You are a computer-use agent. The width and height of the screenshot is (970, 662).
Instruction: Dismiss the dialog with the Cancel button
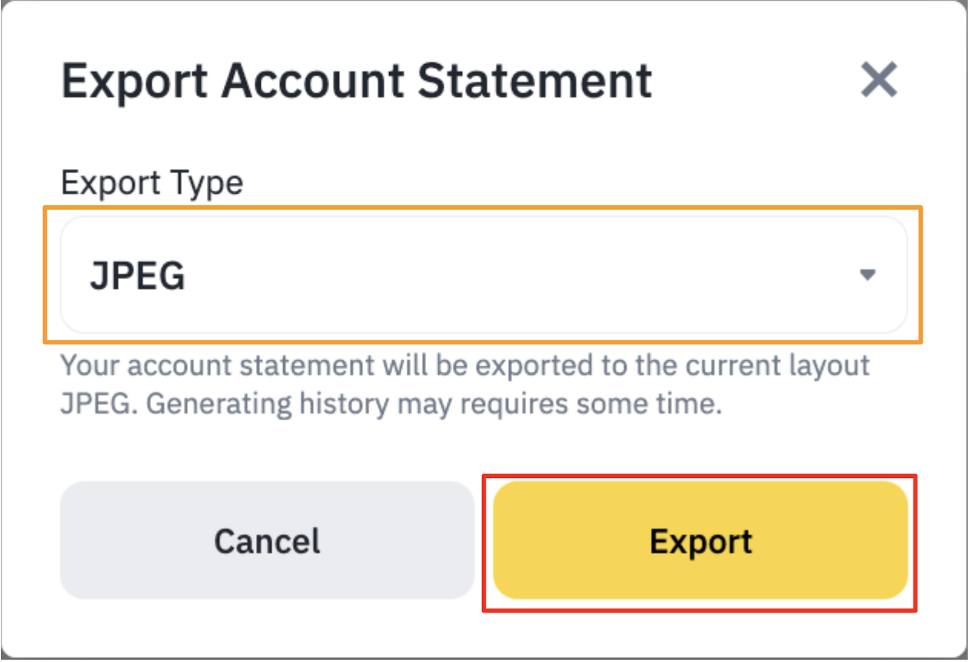tap(267, 540)
